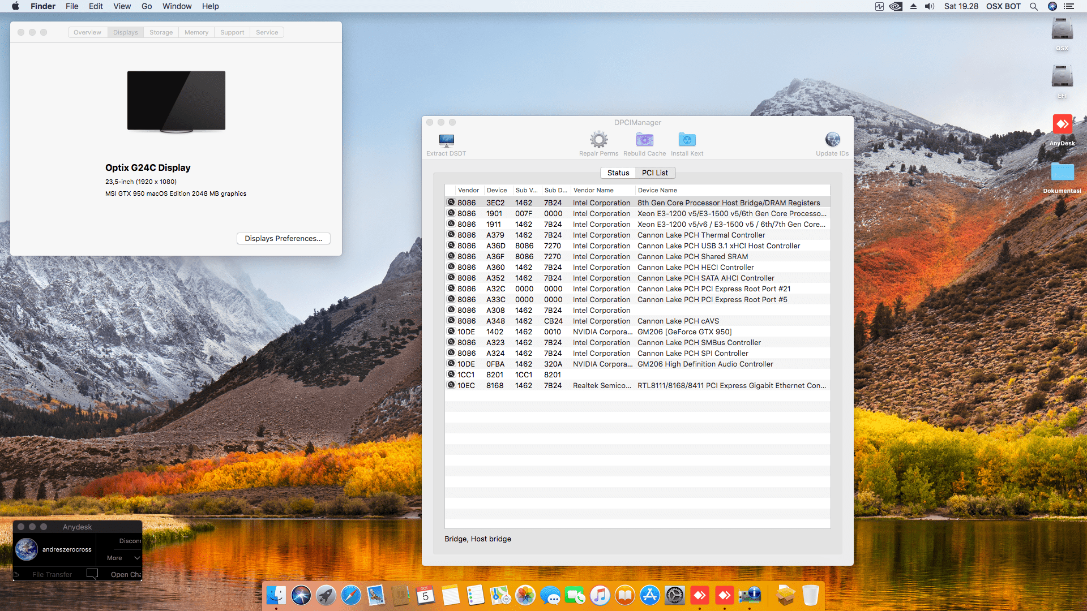
Task: Click the Install Kext icon
Action: (687, 140)
